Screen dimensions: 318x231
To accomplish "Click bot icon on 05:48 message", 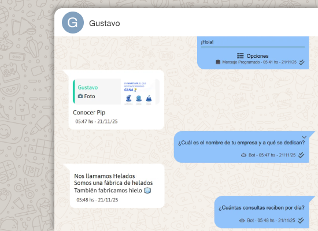I will click(242, 220).
